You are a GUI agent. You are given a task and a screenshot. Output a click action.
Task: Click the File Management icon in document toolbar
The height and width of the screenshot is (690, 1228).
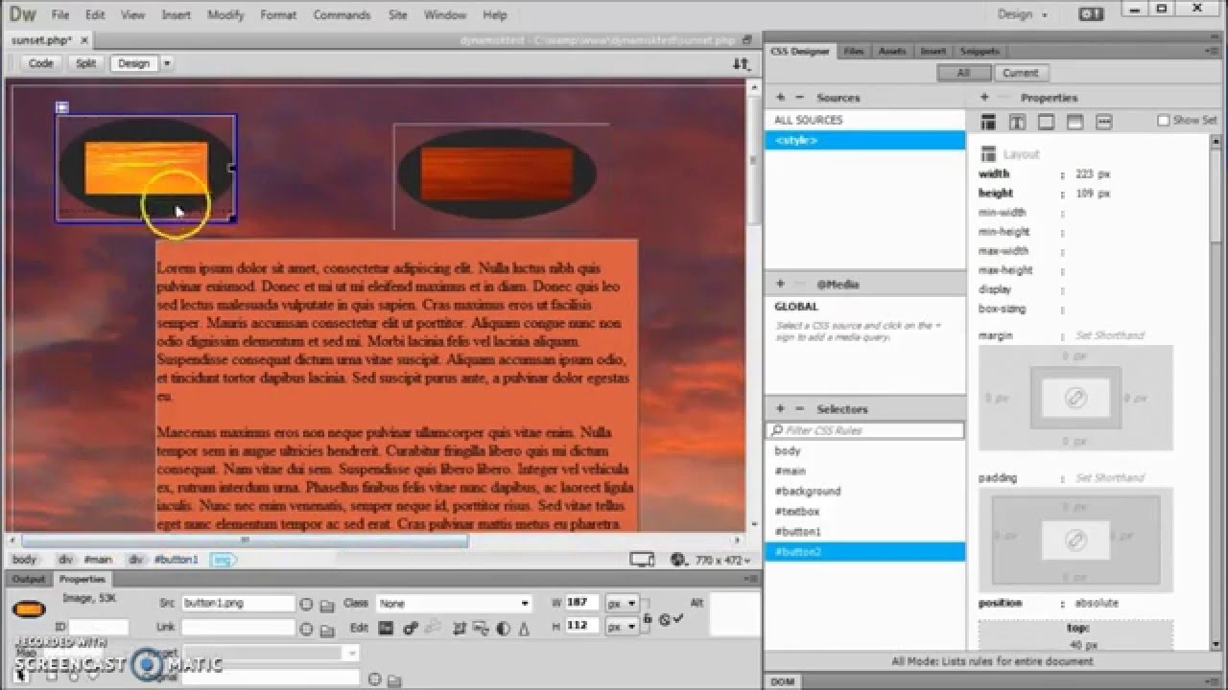(741, 63)
